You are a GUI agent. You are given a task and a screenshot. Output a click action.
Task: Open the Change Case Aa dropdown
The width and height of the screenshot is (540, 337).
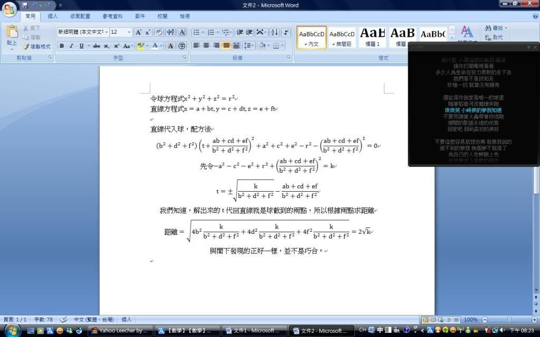(x=128, y=46)
